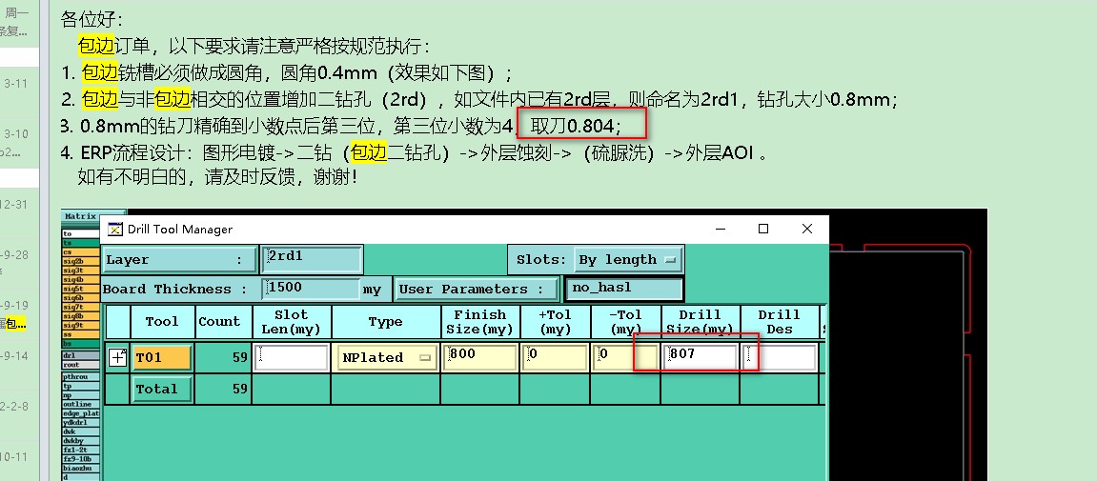Viewport: 1097px width, 481px height.
Task: Click the -Tol (my) column header
Action: click(x=625, y=322)
